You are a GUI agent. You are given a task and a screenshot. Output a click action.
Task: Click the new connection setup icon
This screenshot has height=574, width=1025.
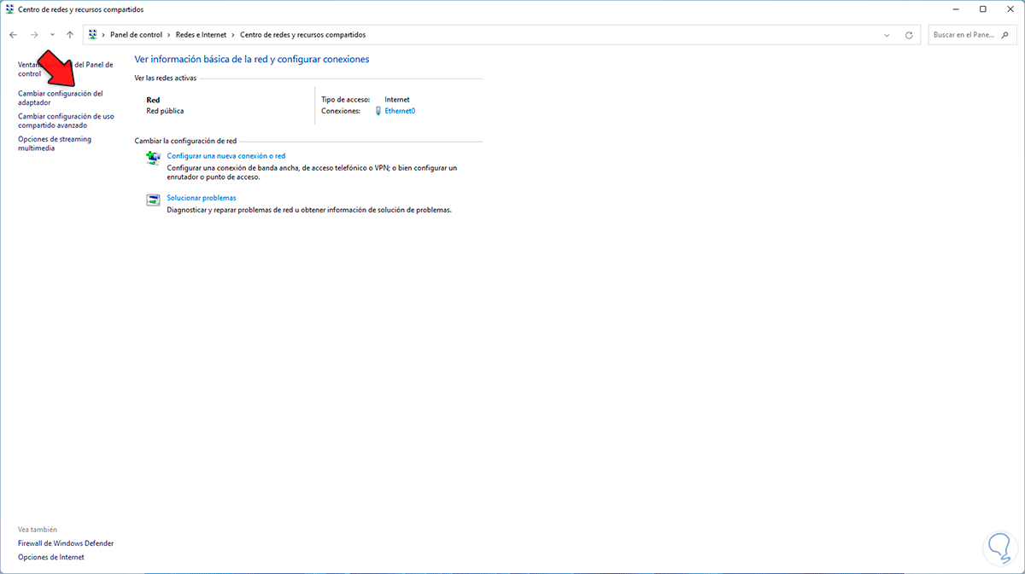(154, 158)
